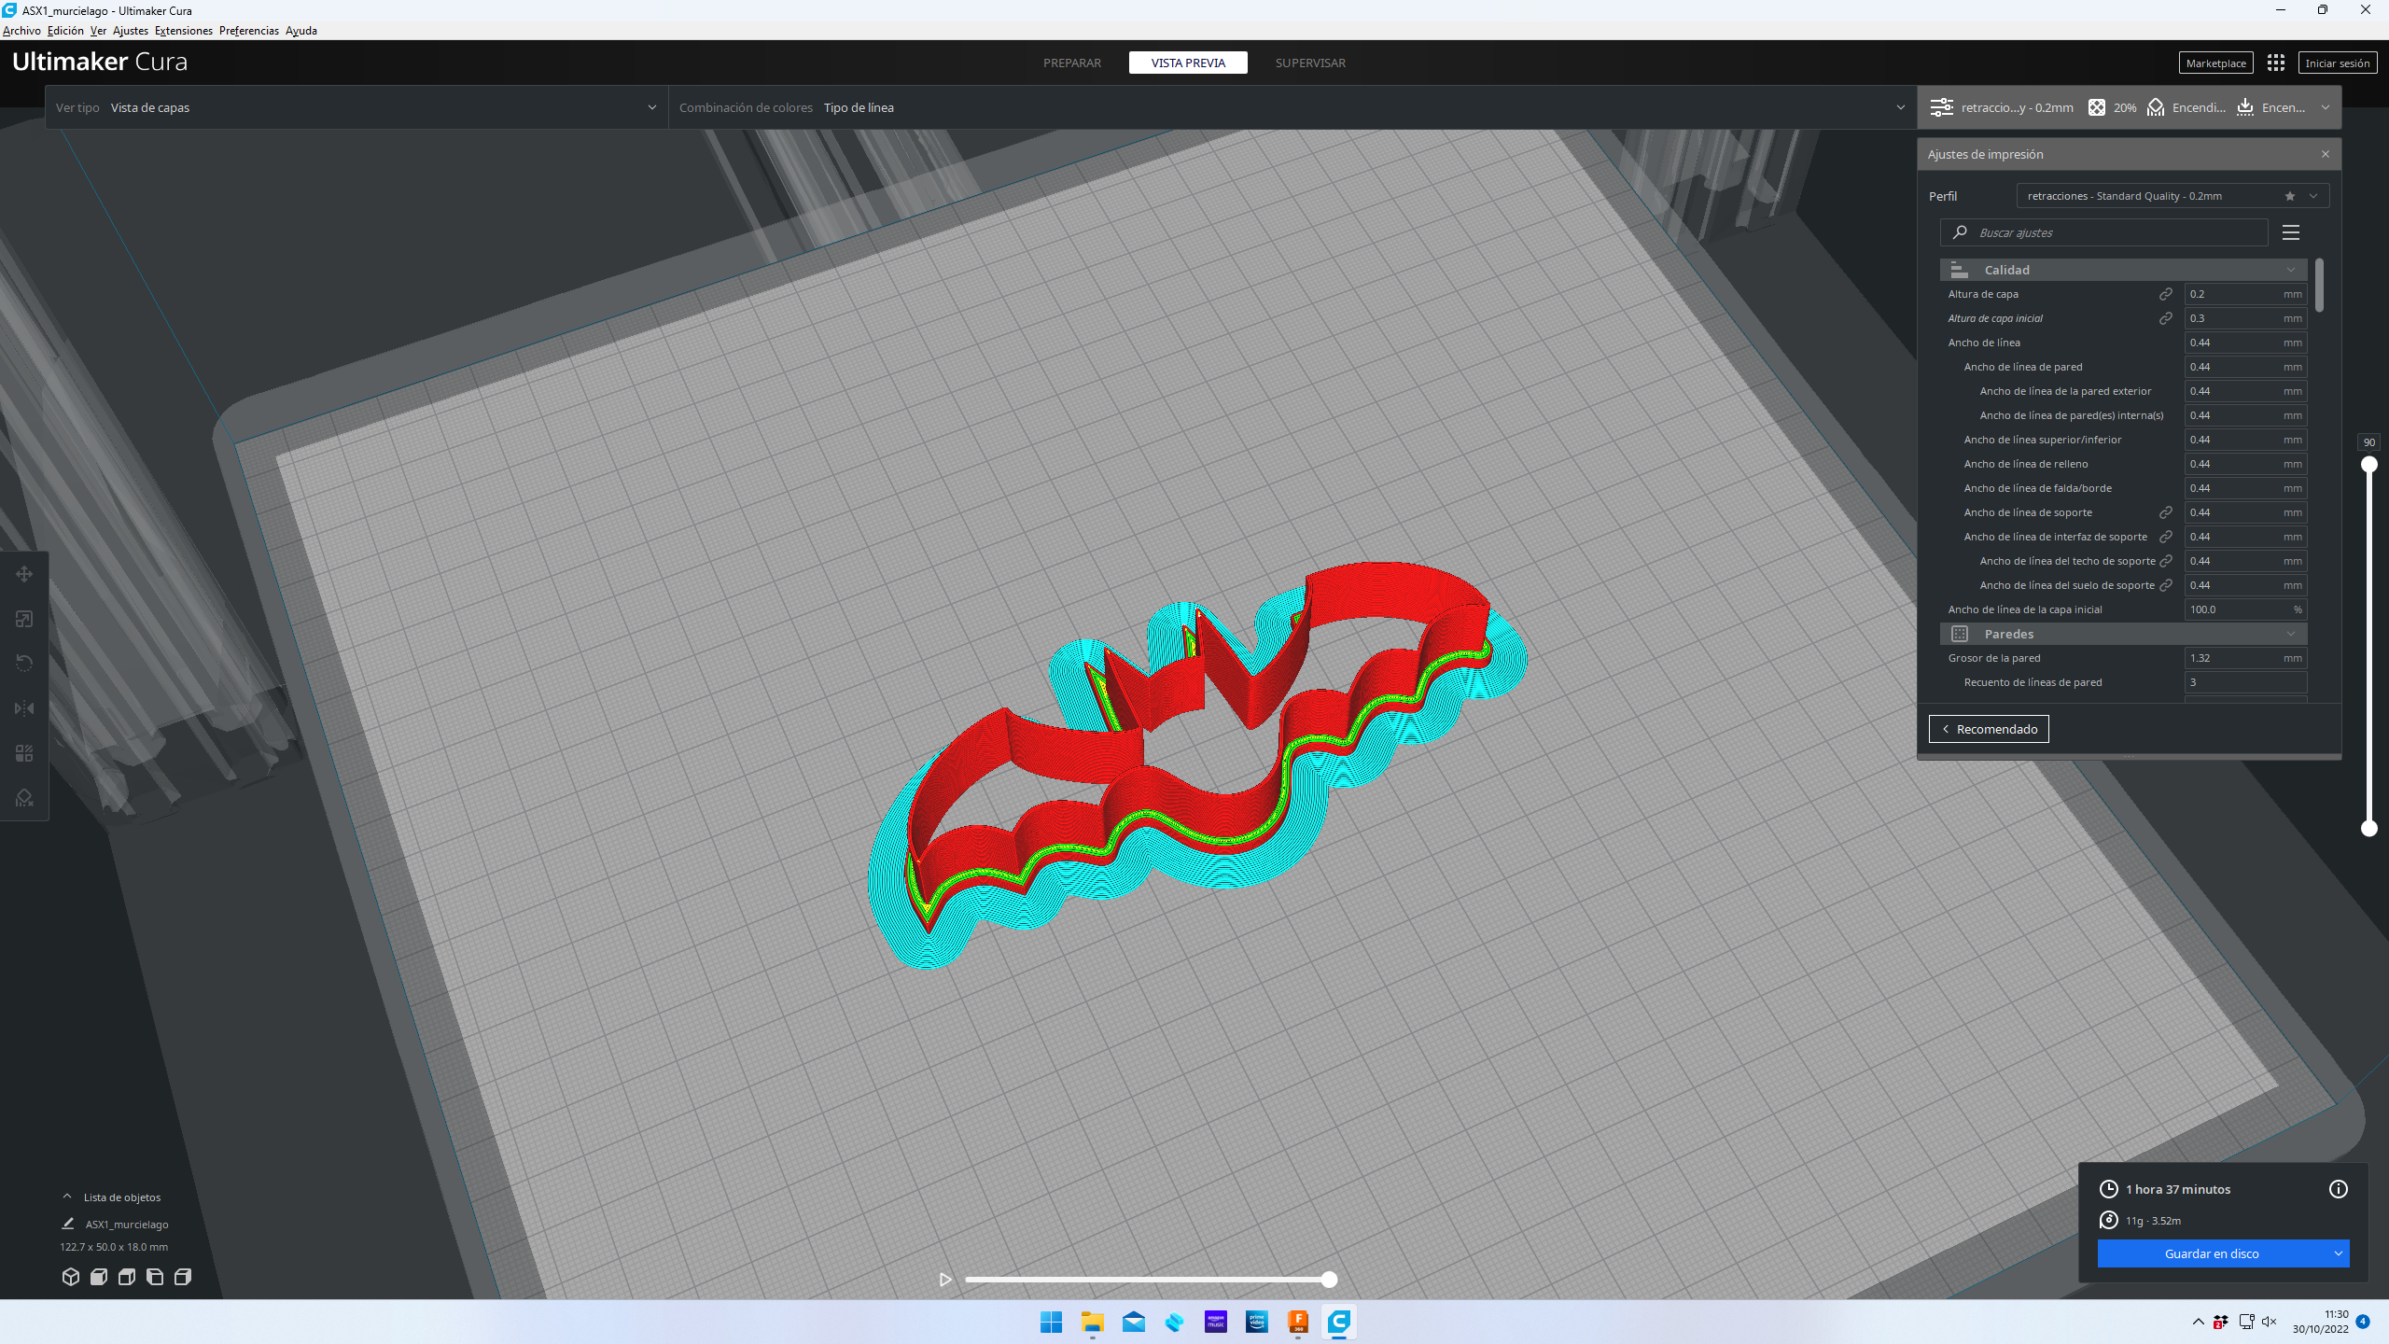Click the Guardar en disco button
Viewport: 2389px width, 1344px height.
2211,1253
